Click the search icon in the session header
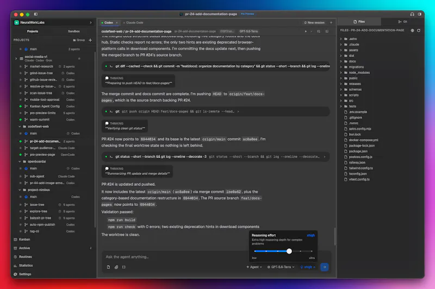435x289 pixels. point(319,32)
